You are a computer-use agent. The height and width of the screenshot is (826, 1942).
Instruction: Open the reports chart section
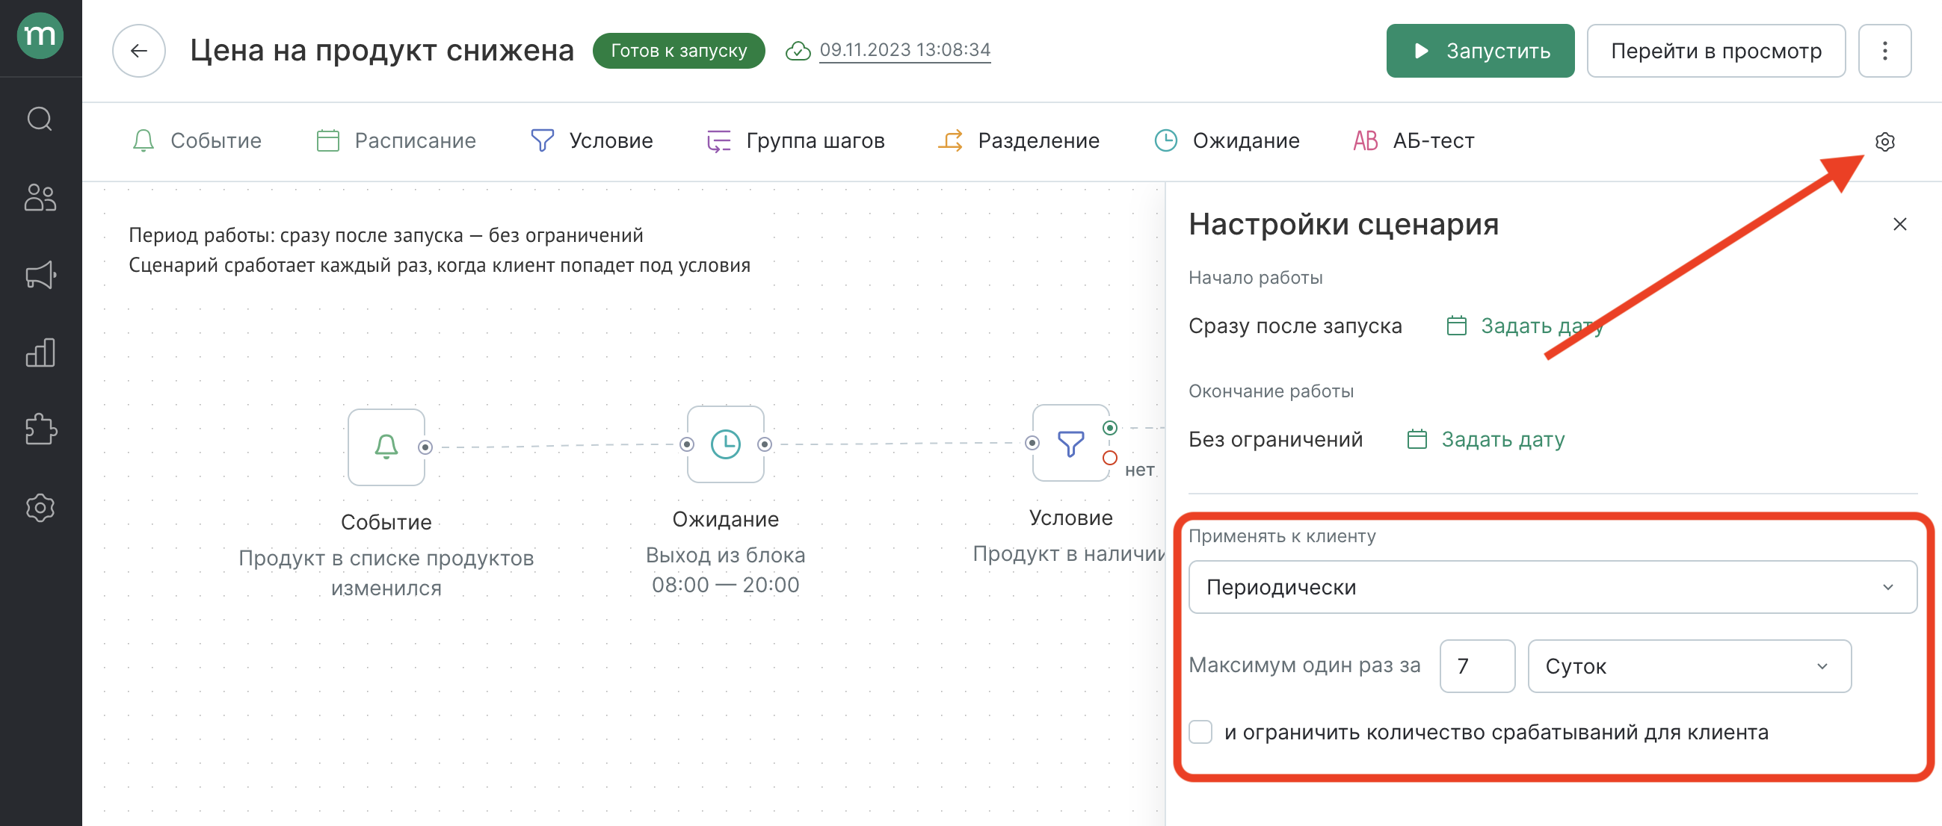[40, 353]
